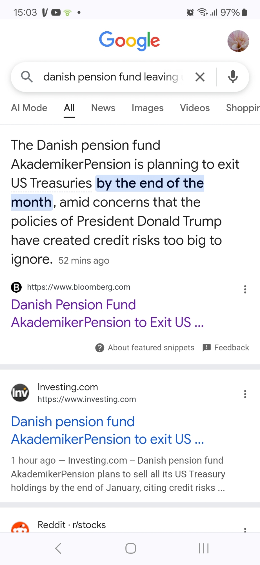Viewport: 260px width, 565px height.
Task: Tap the Feedback flag icon
Action: coord(207,348)
